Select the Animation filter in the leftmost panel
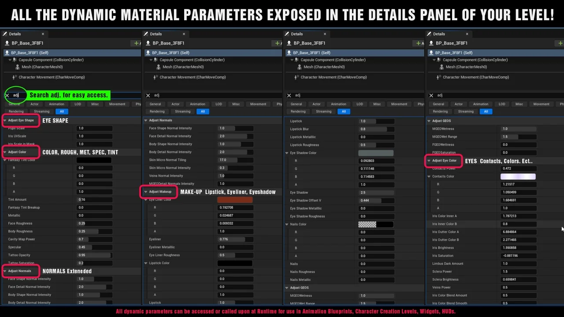The image size is (564, 317). point(56,104)
